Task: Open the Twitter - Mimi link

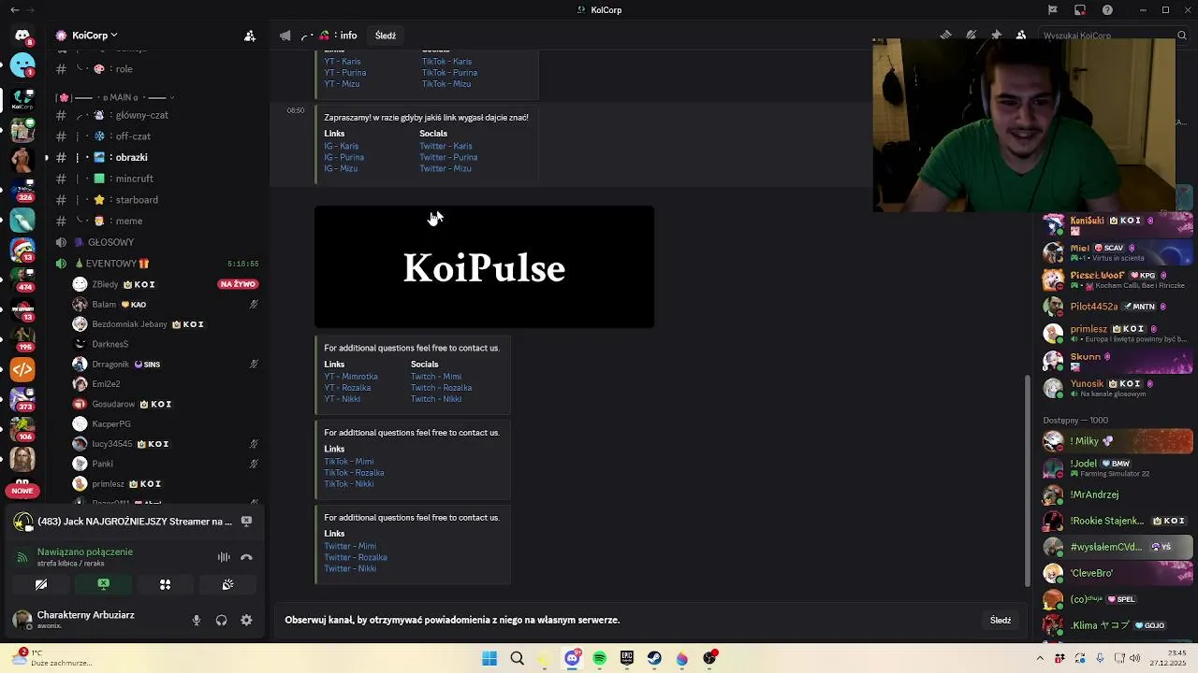Action: tap(350, 546)
